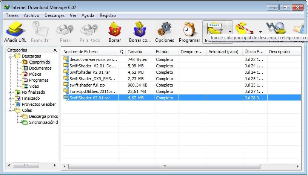Sort by Nombre de Fichero column header

tap(90, 52)
